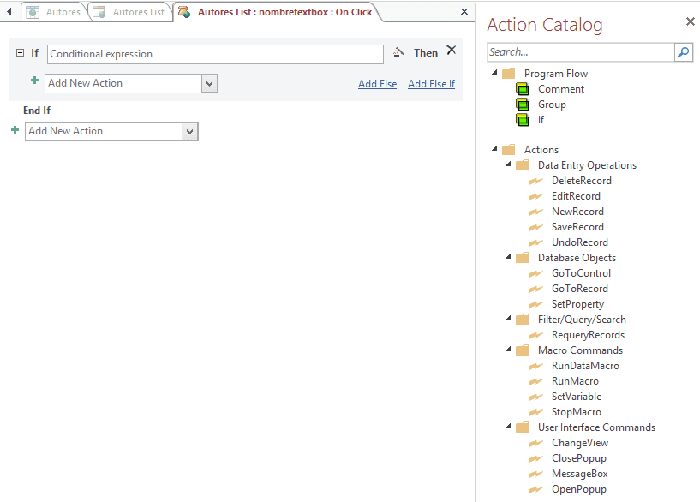Close the current macro tab
Image resolution: width=700 pixels, height=502 pixels.
pos(464,12)
